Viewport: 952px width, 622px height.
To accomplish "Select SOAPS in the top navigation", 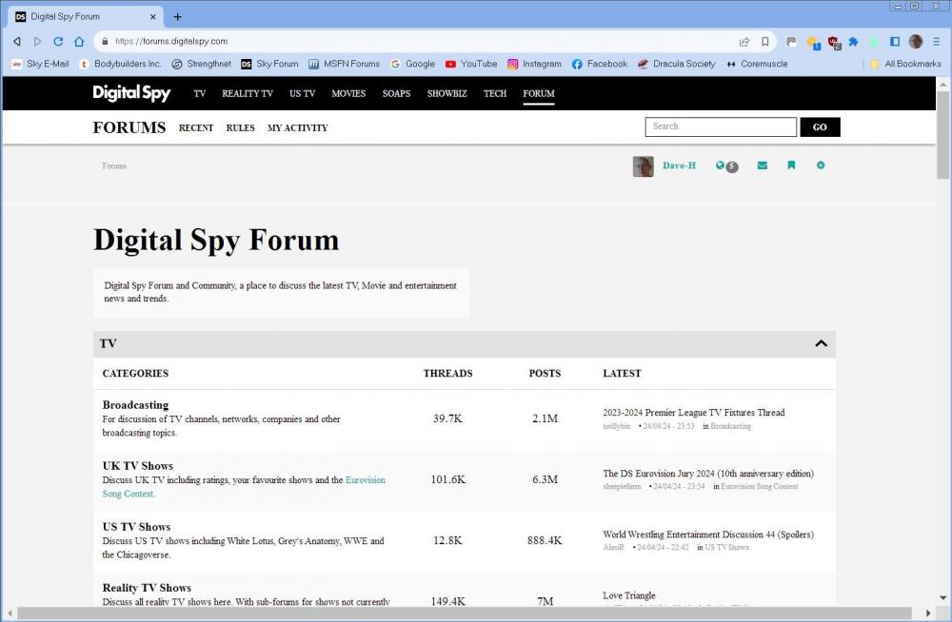I will pos(396,93).
